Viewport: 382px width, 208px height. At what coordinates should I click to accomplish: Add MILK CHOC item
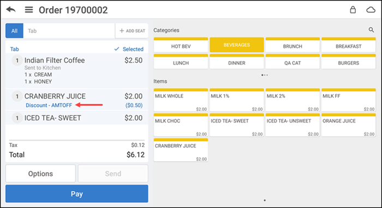(181, 125)
